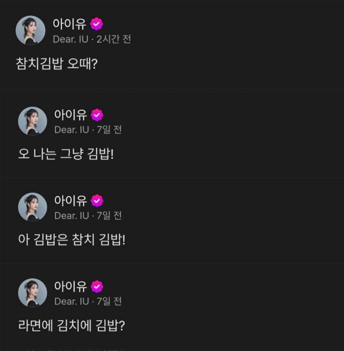Image resolution: width=344 pixels, height=351 pixels.
Task: Click Dear. IU timestamp above "아 김밥은 참치 김밥!"
Action: click(88, 216)
